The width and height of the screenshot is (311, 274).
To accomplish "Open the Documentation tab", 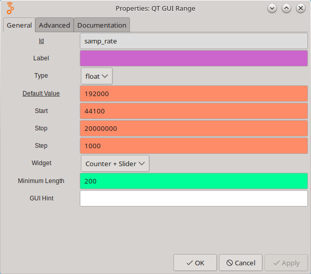I will [102, 25].
